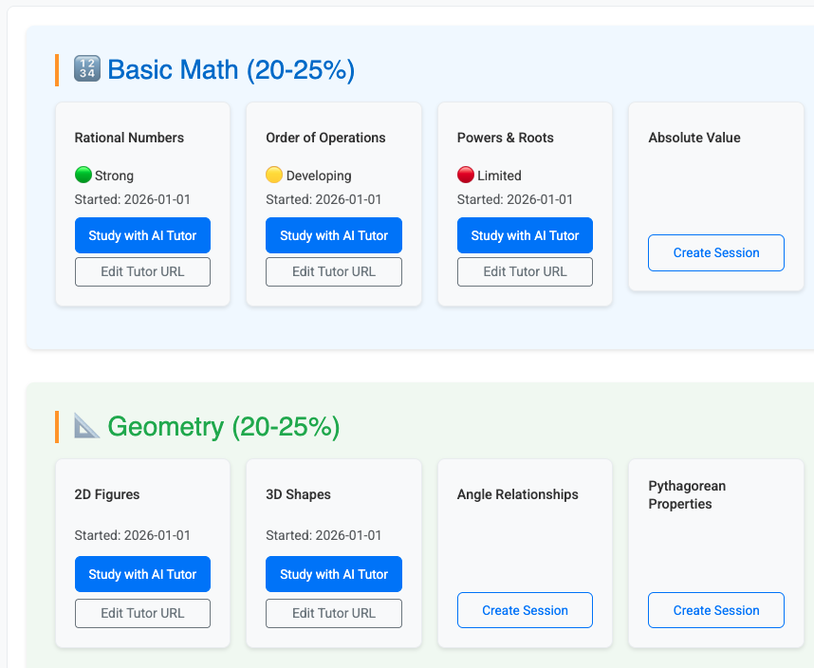
Task: Study Rational Numbers with AI Tutor
Action: pos(142,235)
